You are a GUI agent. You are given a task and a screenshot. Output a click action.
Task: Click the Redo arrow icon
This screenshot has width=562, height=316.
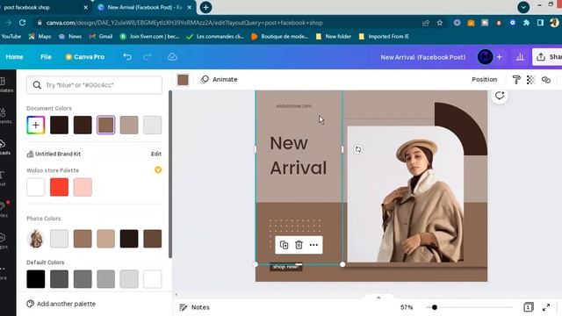pos(148,56)
